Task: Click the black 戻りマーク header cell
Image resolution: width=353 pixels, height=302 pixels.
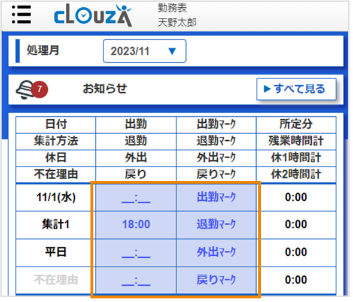Action: point(216,174)
